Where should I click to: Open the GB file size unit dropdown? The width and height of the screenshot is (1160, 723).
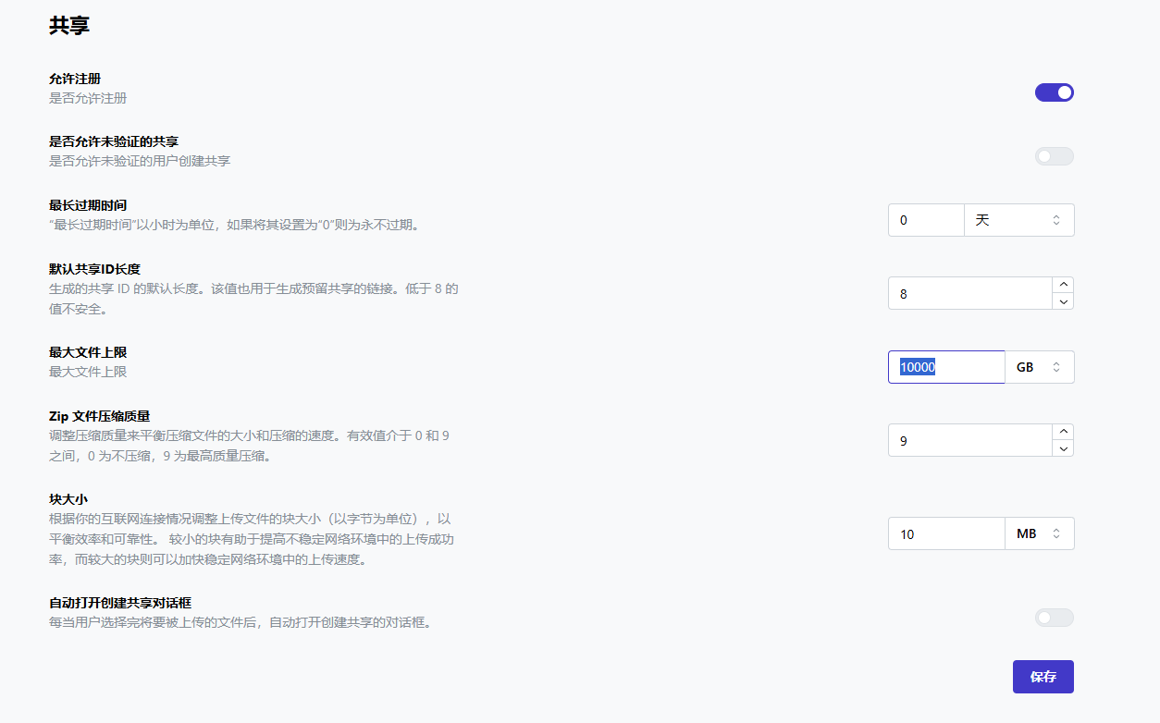1039,367
